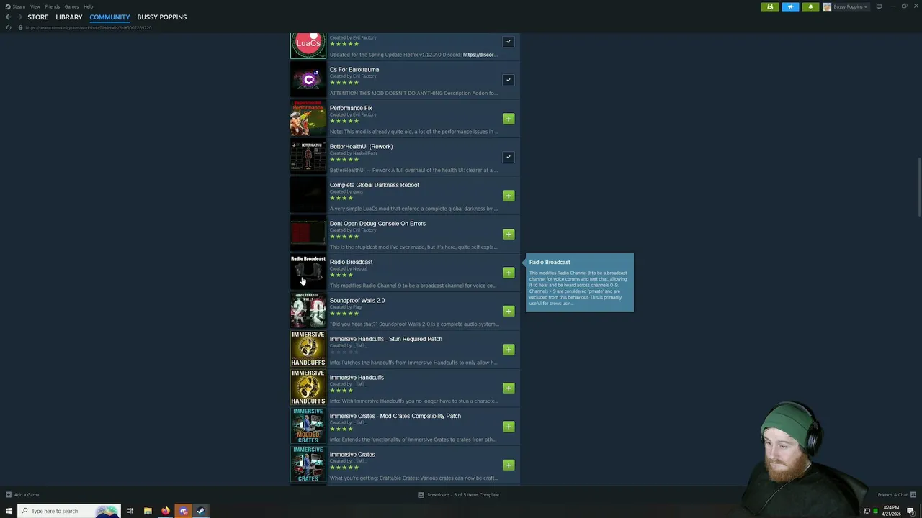This screenshot has width=922, height=518.
Task: Subscribe to Immersive Crates with plus
Action: [509, 465]
